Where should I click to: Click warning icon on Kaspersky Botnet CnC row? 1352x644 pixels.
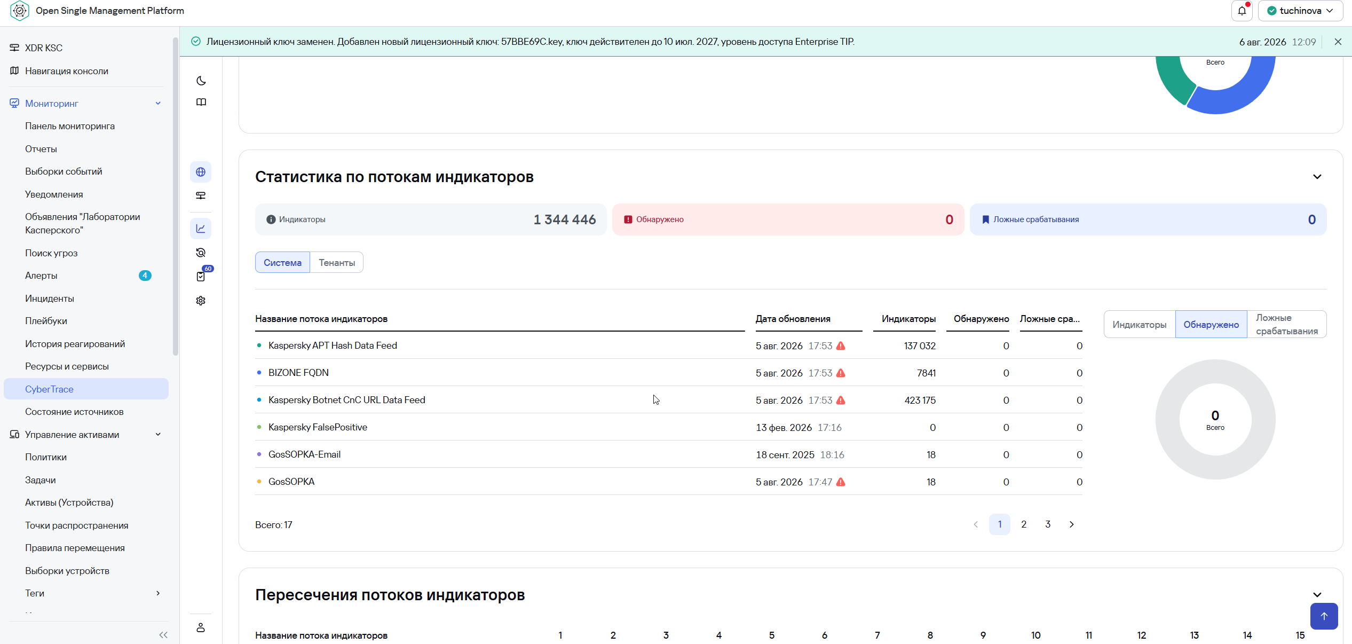[841, 400]
